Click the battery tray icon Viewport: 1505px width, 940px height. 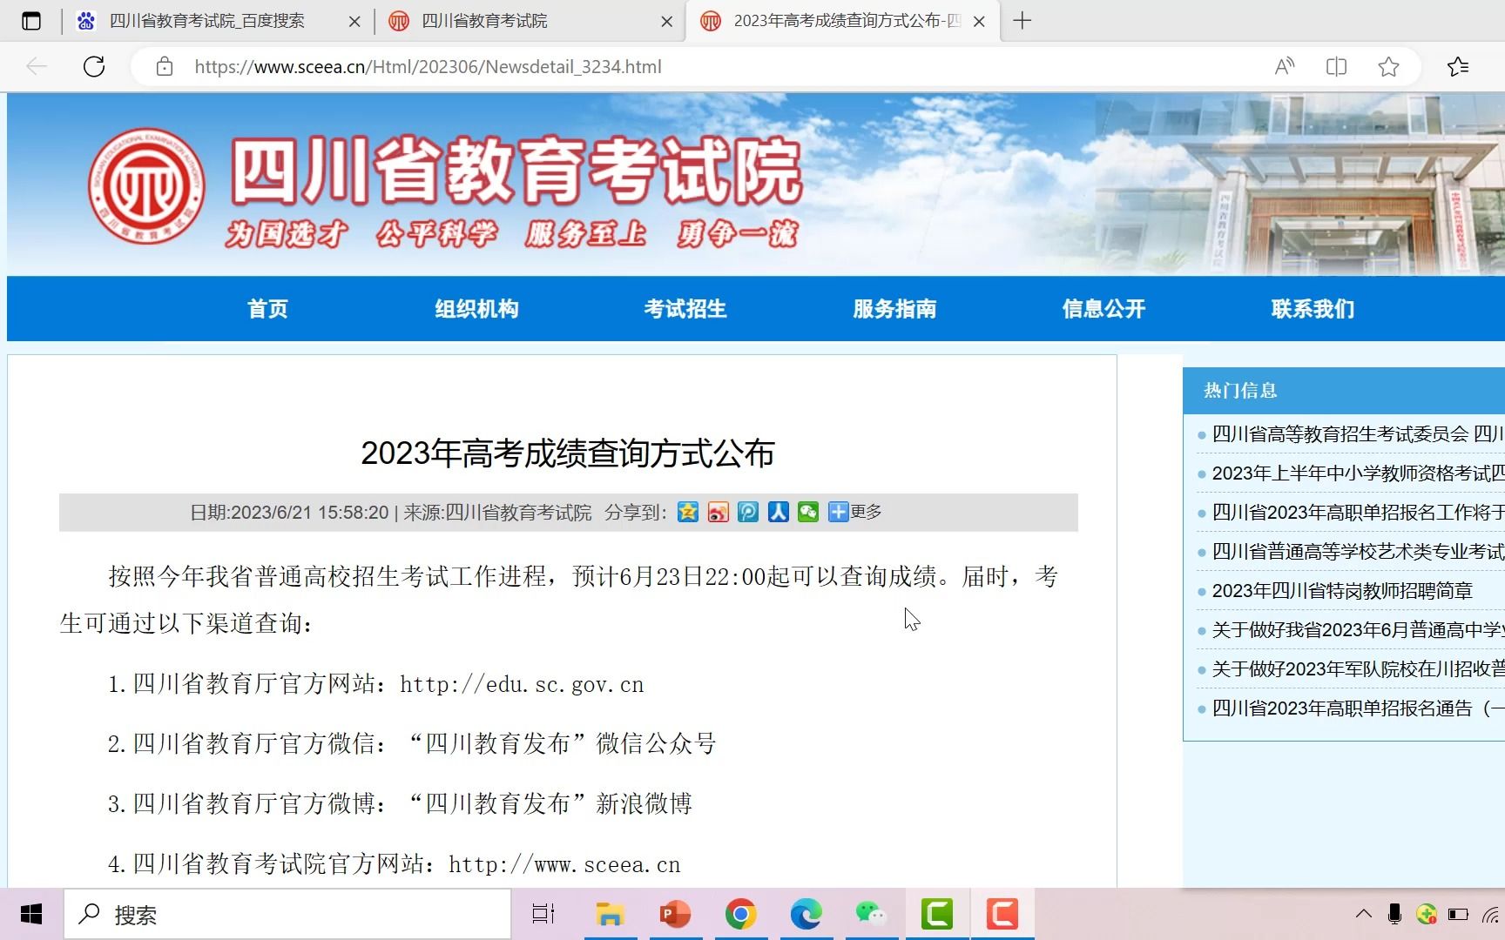1458,914
